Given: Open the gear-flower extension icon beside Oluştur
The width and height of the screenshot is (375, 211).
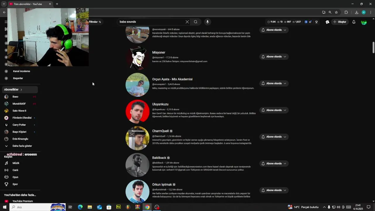Looking at the screenshot, I should point(328,22).
